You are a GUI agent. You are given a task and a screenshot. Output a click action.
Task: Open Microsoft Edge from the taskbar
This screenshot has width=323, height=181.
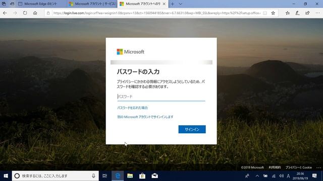click(118, 176)
